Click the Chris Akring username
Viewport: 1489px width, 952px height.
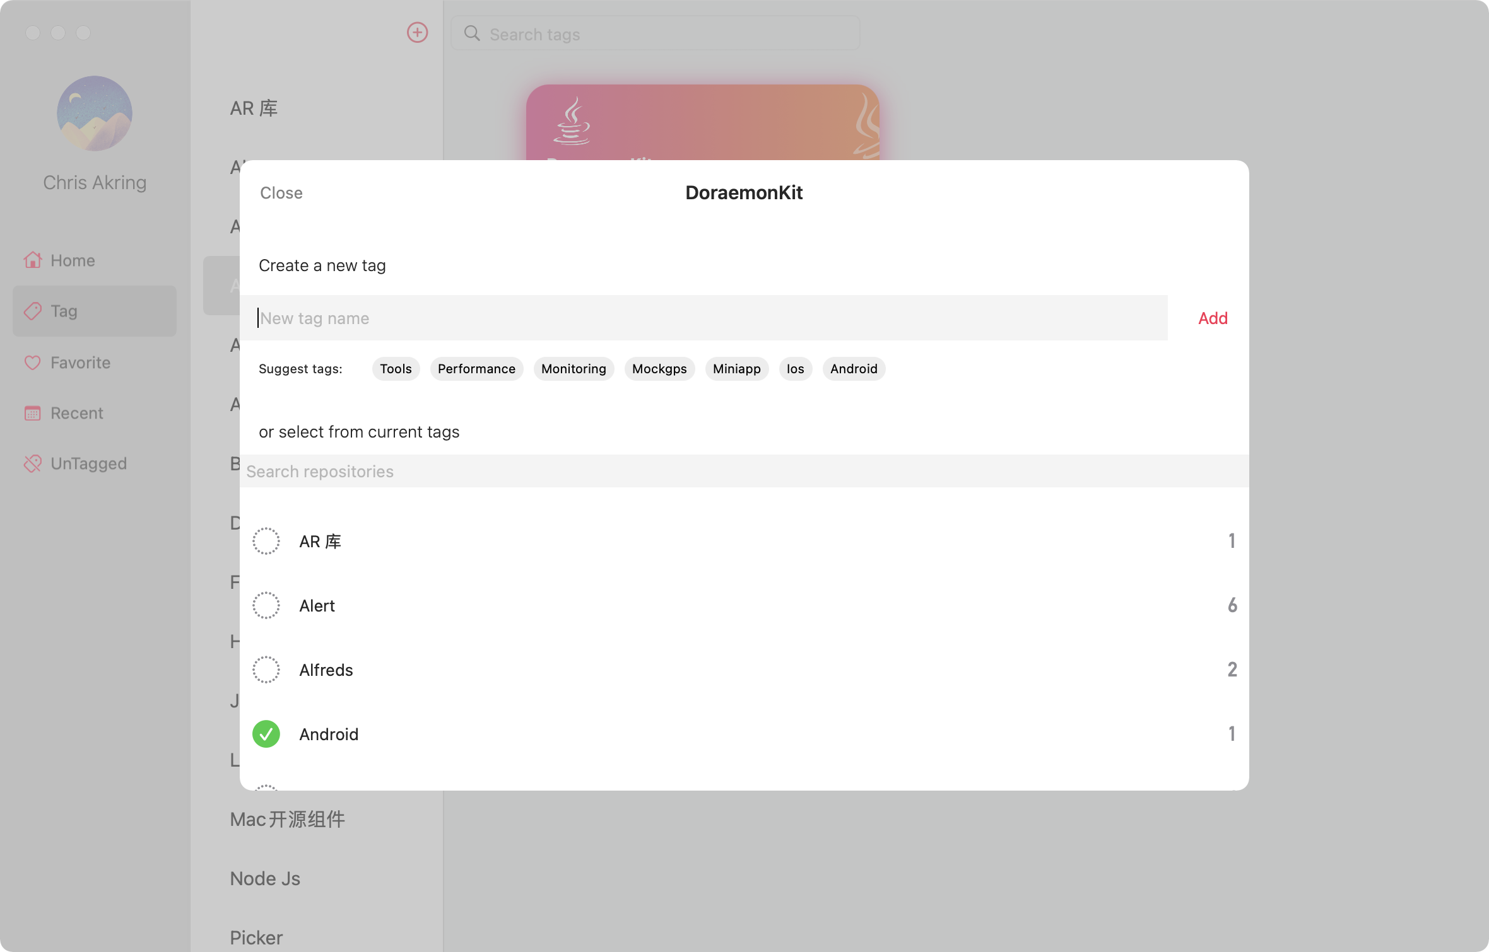[x=95, y=182]
